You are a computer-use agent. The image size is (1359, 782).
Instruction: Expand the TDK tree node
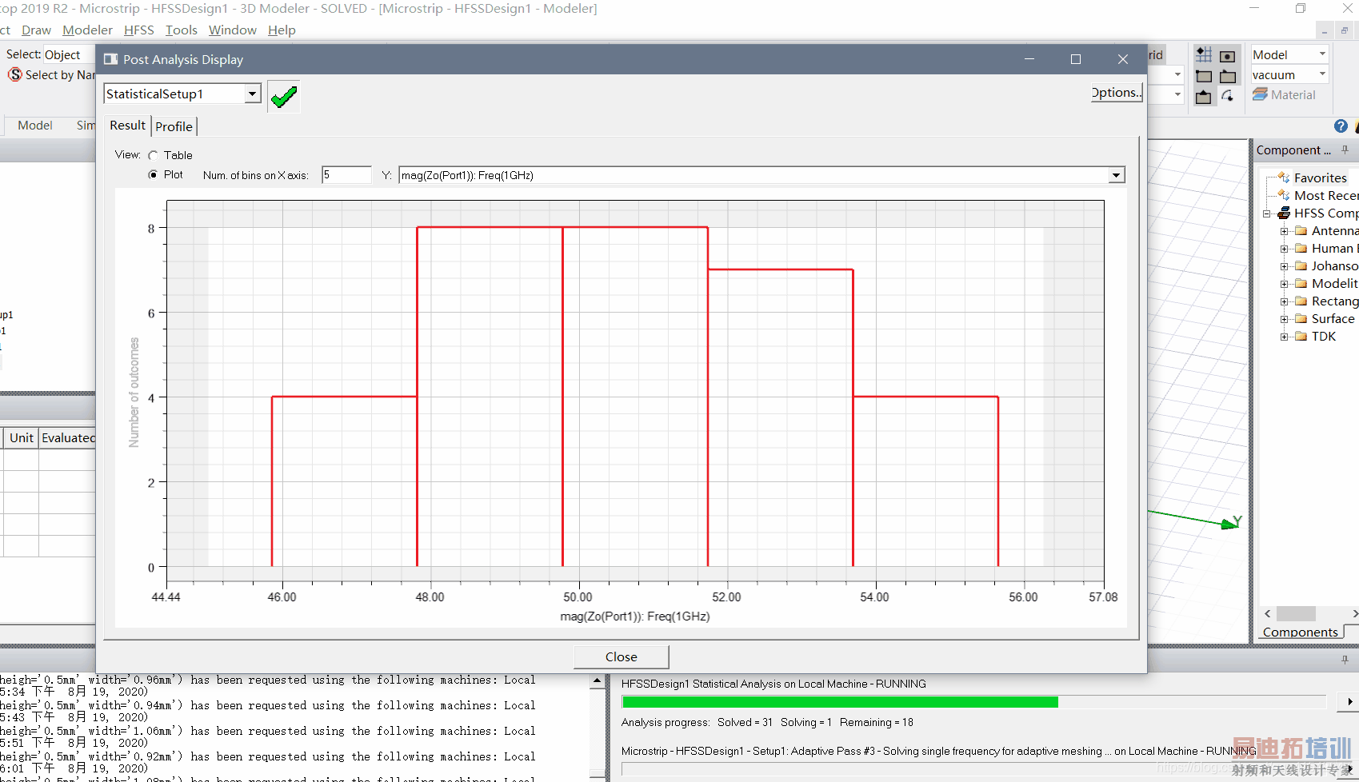pyautogui.click(x=1285, y=337)
